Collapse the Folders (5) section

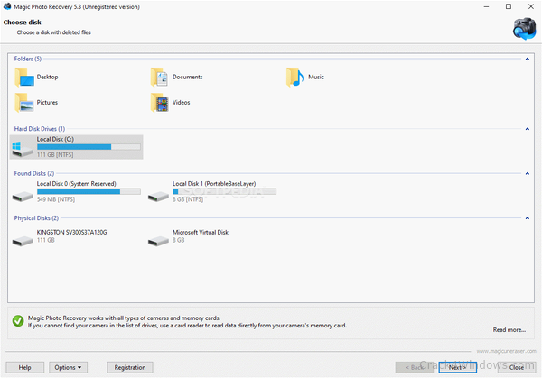[528, 59]
